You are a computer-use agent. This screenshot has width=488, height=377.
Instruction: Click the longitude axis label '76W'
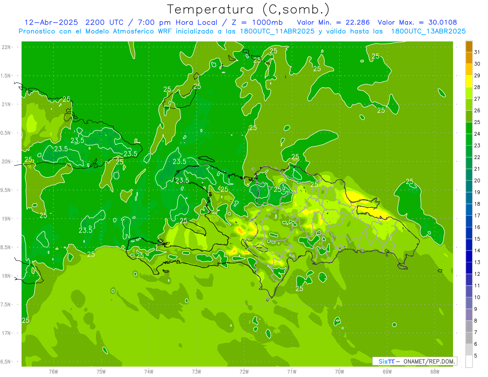(x=53, y=371)
